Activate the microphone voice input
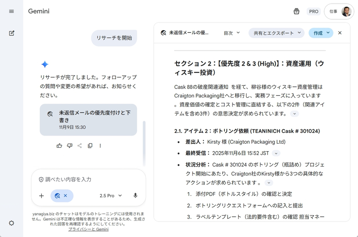Viewport: 358px width, 237px height. point(135,196)
